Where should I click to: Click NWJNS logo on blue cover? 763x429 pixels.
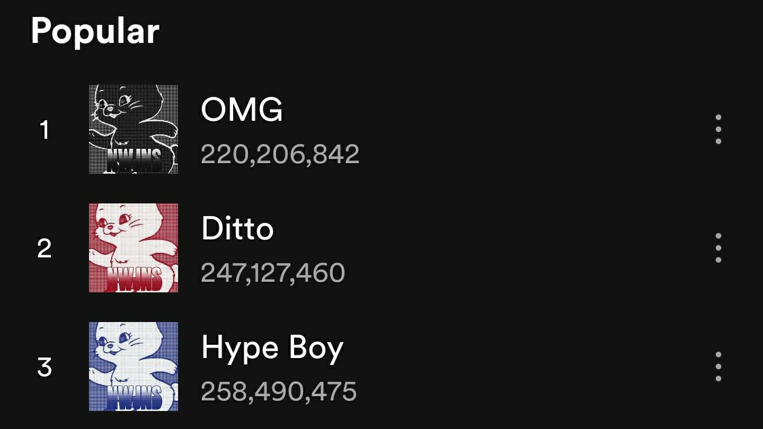pyautogui.click(x=135, y=398)
